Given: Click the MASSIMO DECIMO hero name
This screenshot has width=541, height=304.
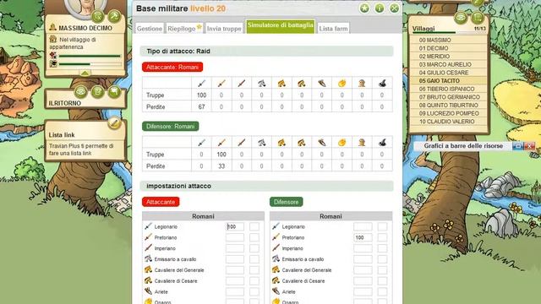Looking at the screenshot, I should (x=85, y=28).
